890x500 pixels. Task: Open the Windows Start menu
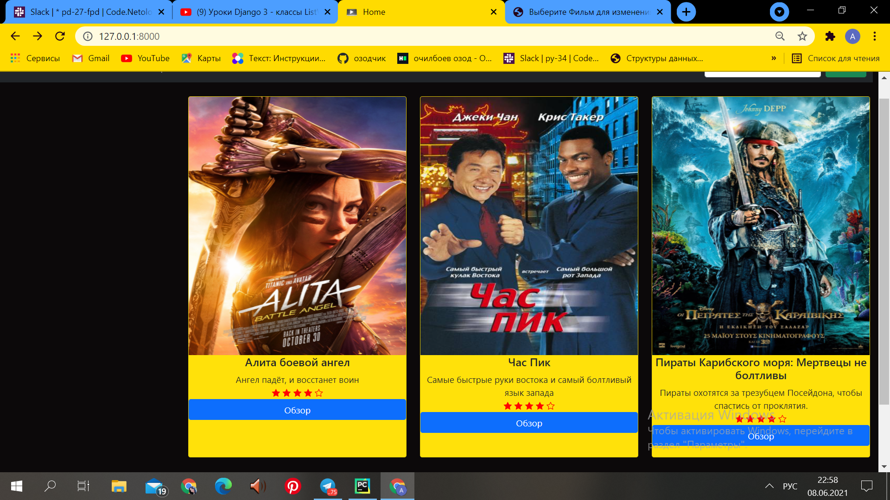17,486
